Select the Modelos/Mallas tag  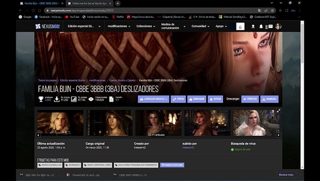pyautogui.click(x=50, y=165)
